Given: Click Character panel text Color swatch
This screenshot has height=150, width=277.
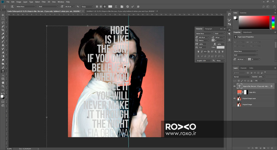Looking at the screenshot, I should point(220,47).
